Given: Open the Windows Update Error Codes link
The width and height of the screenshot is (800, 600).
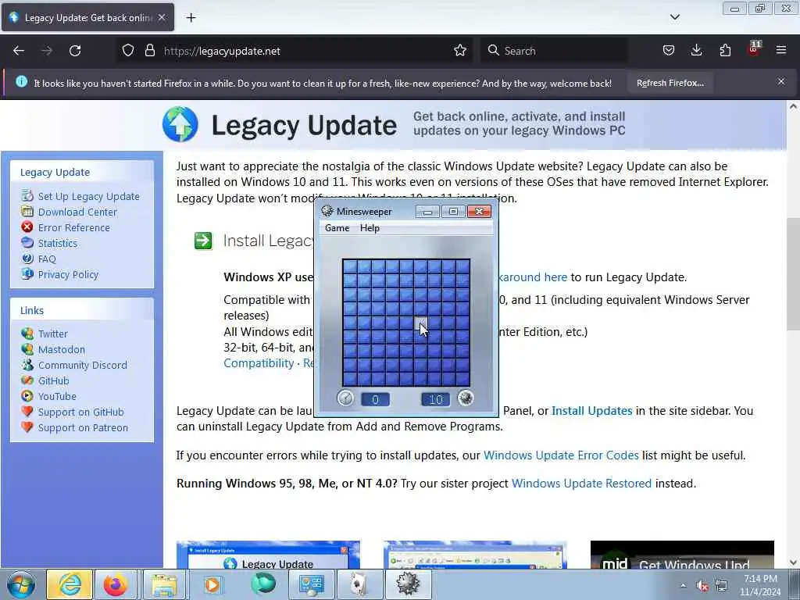Looking at the screenshot, I should point(561,455).
